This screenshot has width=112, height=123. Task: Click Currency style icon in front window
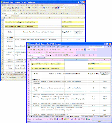67,55
